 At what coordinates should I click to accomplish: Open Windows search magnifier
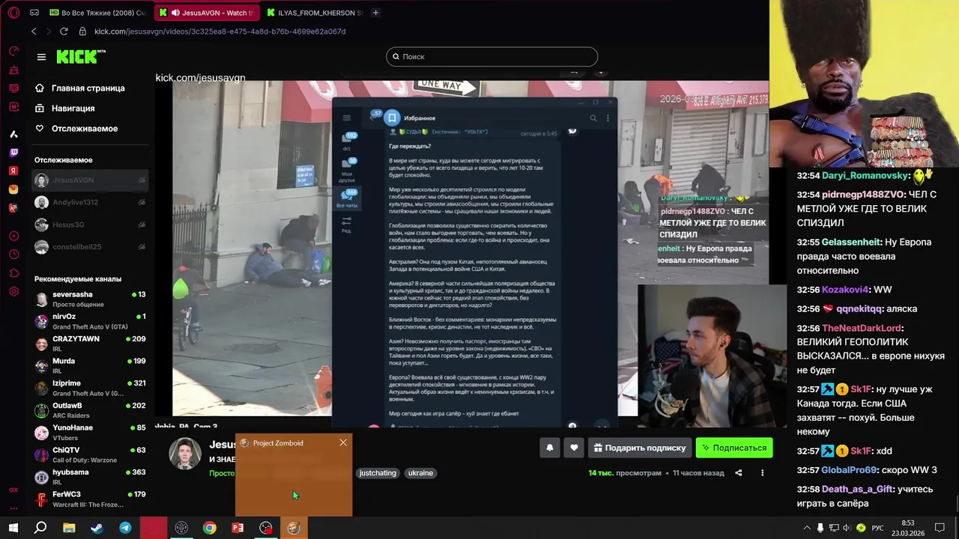click(40, 528)
